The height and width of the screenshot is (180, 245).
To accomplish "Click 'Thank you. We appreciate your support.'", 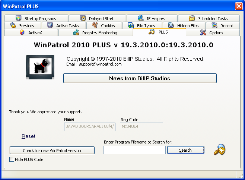I will (x=45, y=112).
